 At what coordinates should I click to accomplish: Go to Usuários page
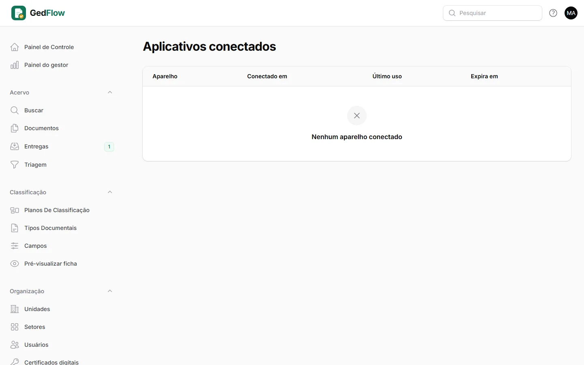click(x=62, y=345)
